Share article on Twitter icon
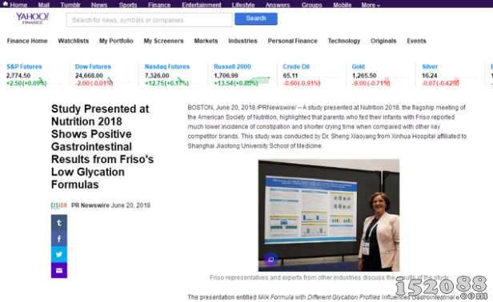The width and height of the screenshot is (493, 302). (x=59, y=254)
